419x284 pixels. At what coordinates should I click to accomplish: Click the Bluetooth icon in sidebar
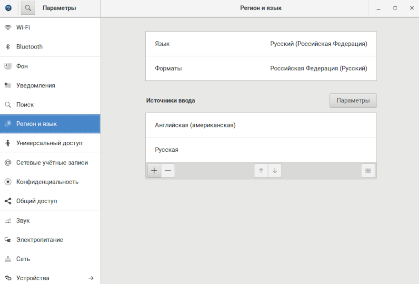(8, 47)
